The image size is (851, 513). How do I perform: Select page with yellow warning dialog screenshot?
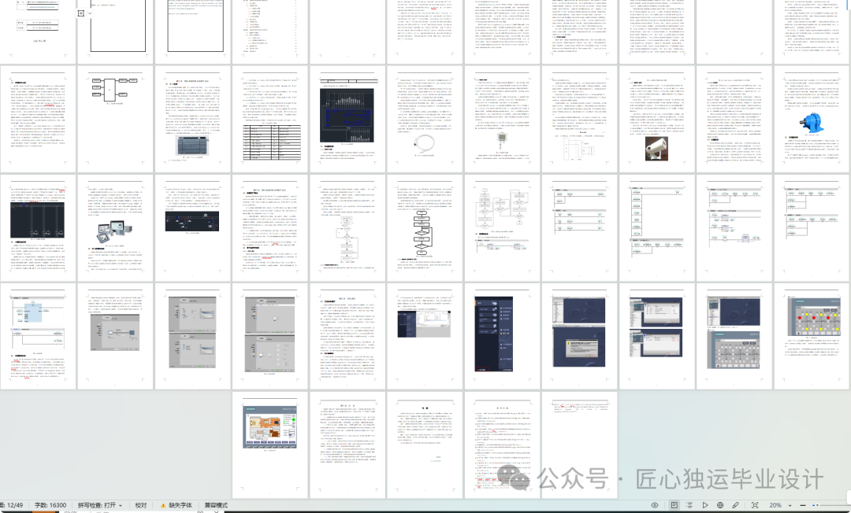click(x=579, y=336)
